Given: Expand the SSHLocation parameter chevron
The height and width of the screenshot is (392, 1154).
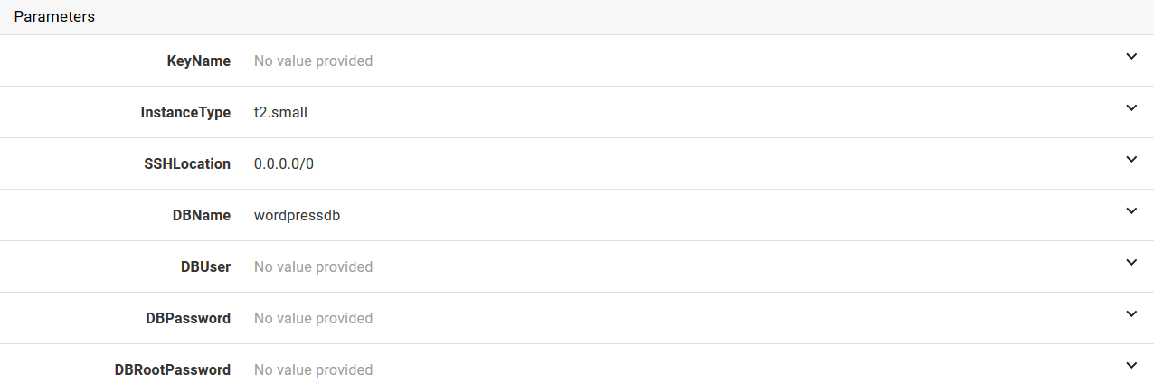Looking at the screenshot, I should tap(1130, 160).
